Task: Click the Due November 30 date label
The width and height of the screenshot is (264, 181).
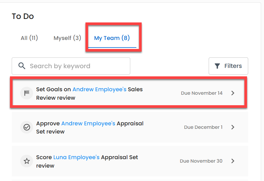Action: 201,161
